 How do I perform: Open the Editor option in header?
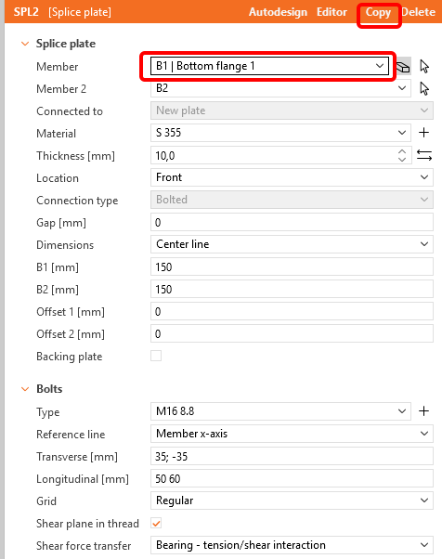[331, 12]
